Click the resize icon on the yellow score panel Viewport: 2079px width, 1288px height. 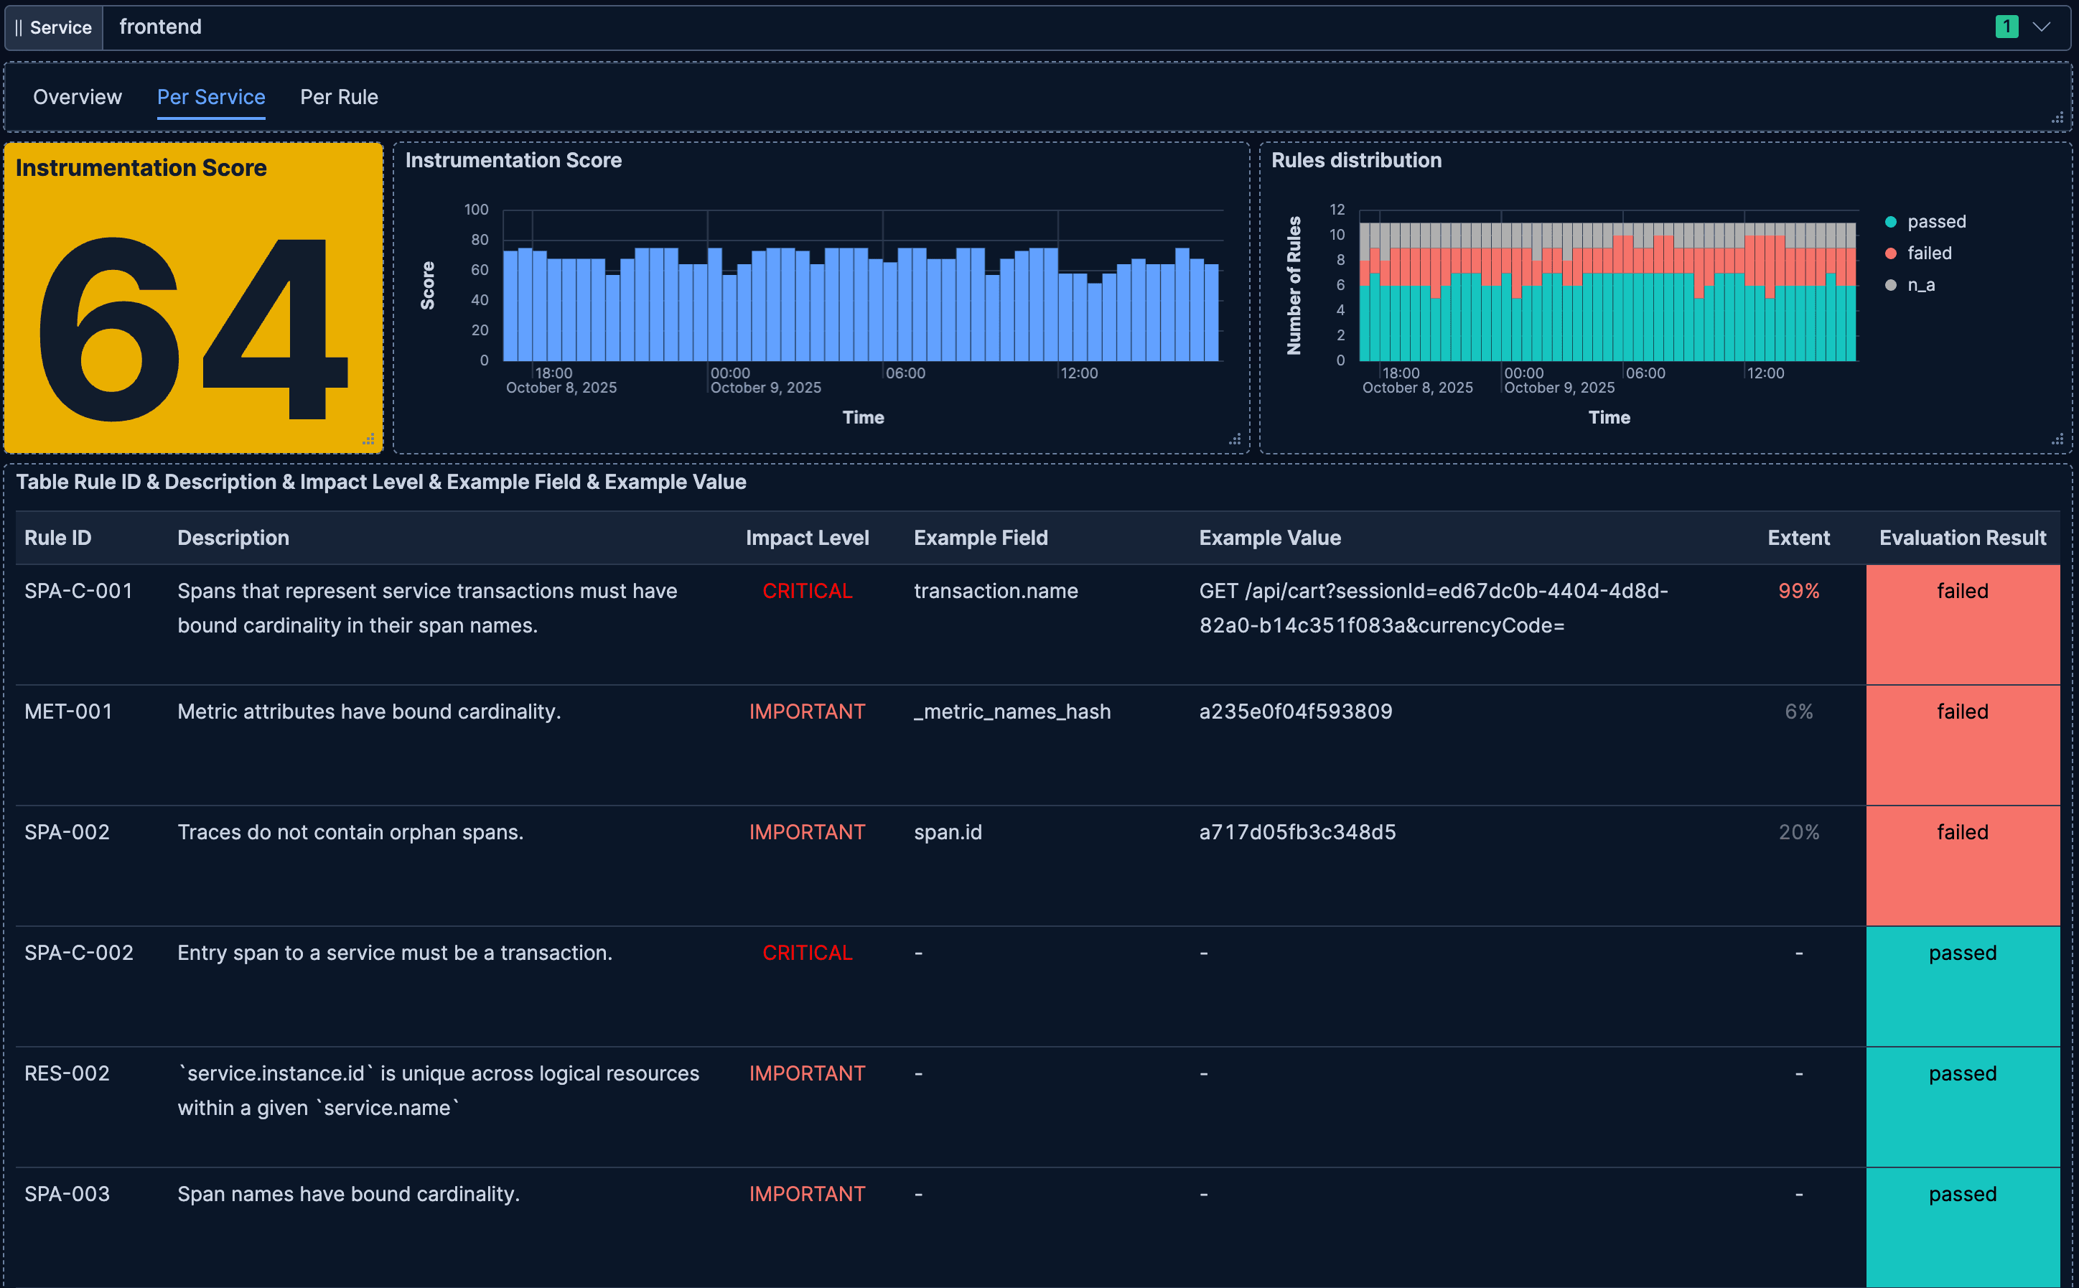[x=370, y=439]
